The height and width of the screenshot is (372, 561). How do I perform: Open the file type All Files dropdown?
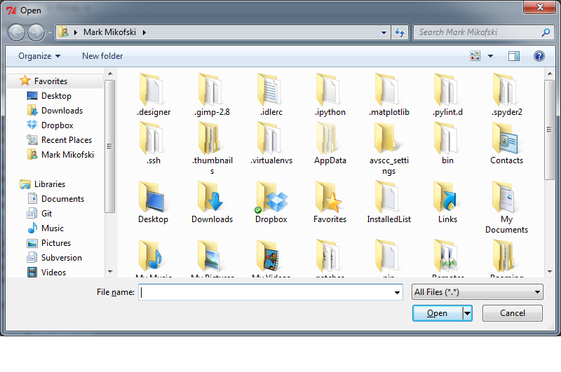click(x=478, y=292)
